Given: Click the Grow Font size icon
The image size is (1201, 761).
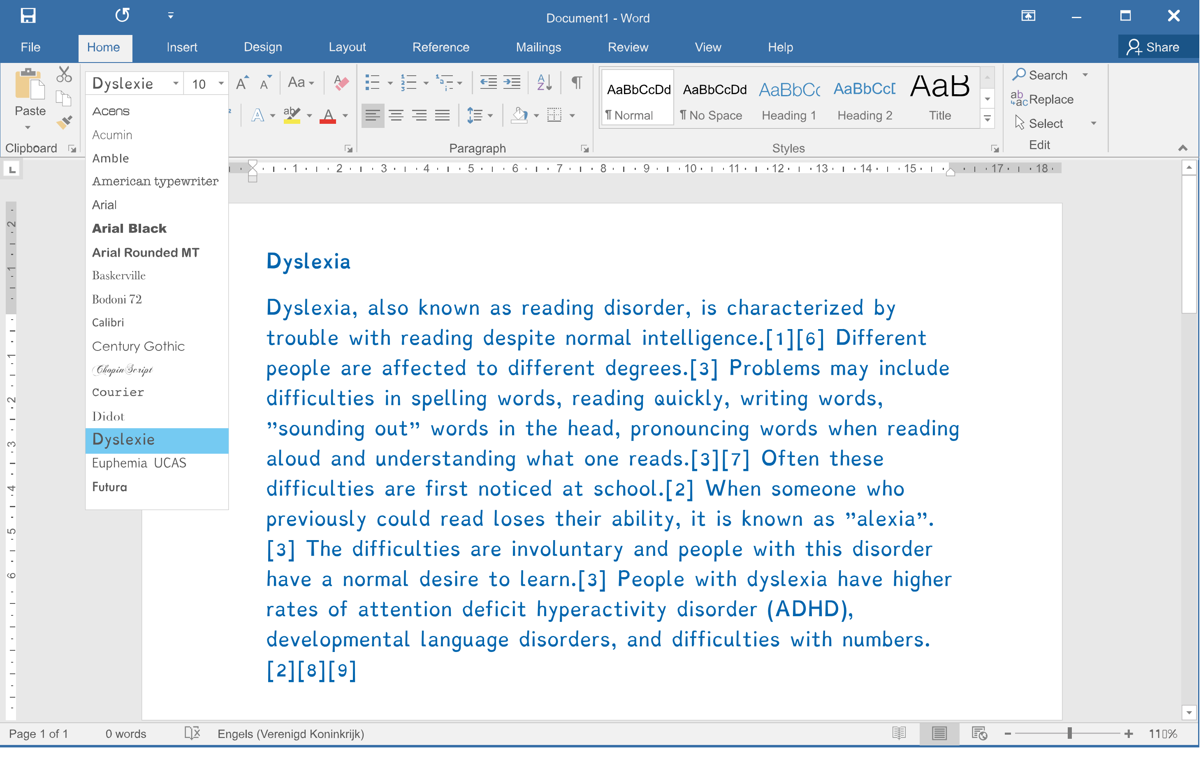Looking at the screenshot, I should point(242,83).
